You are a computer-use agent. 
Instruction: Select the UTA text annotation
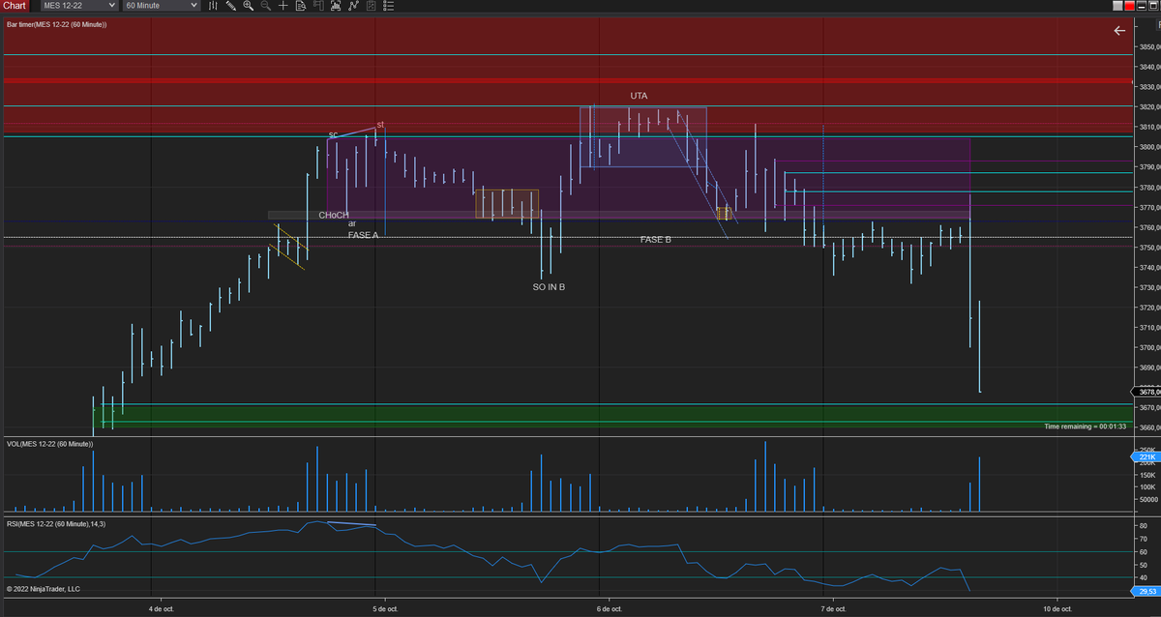point(639,96)
